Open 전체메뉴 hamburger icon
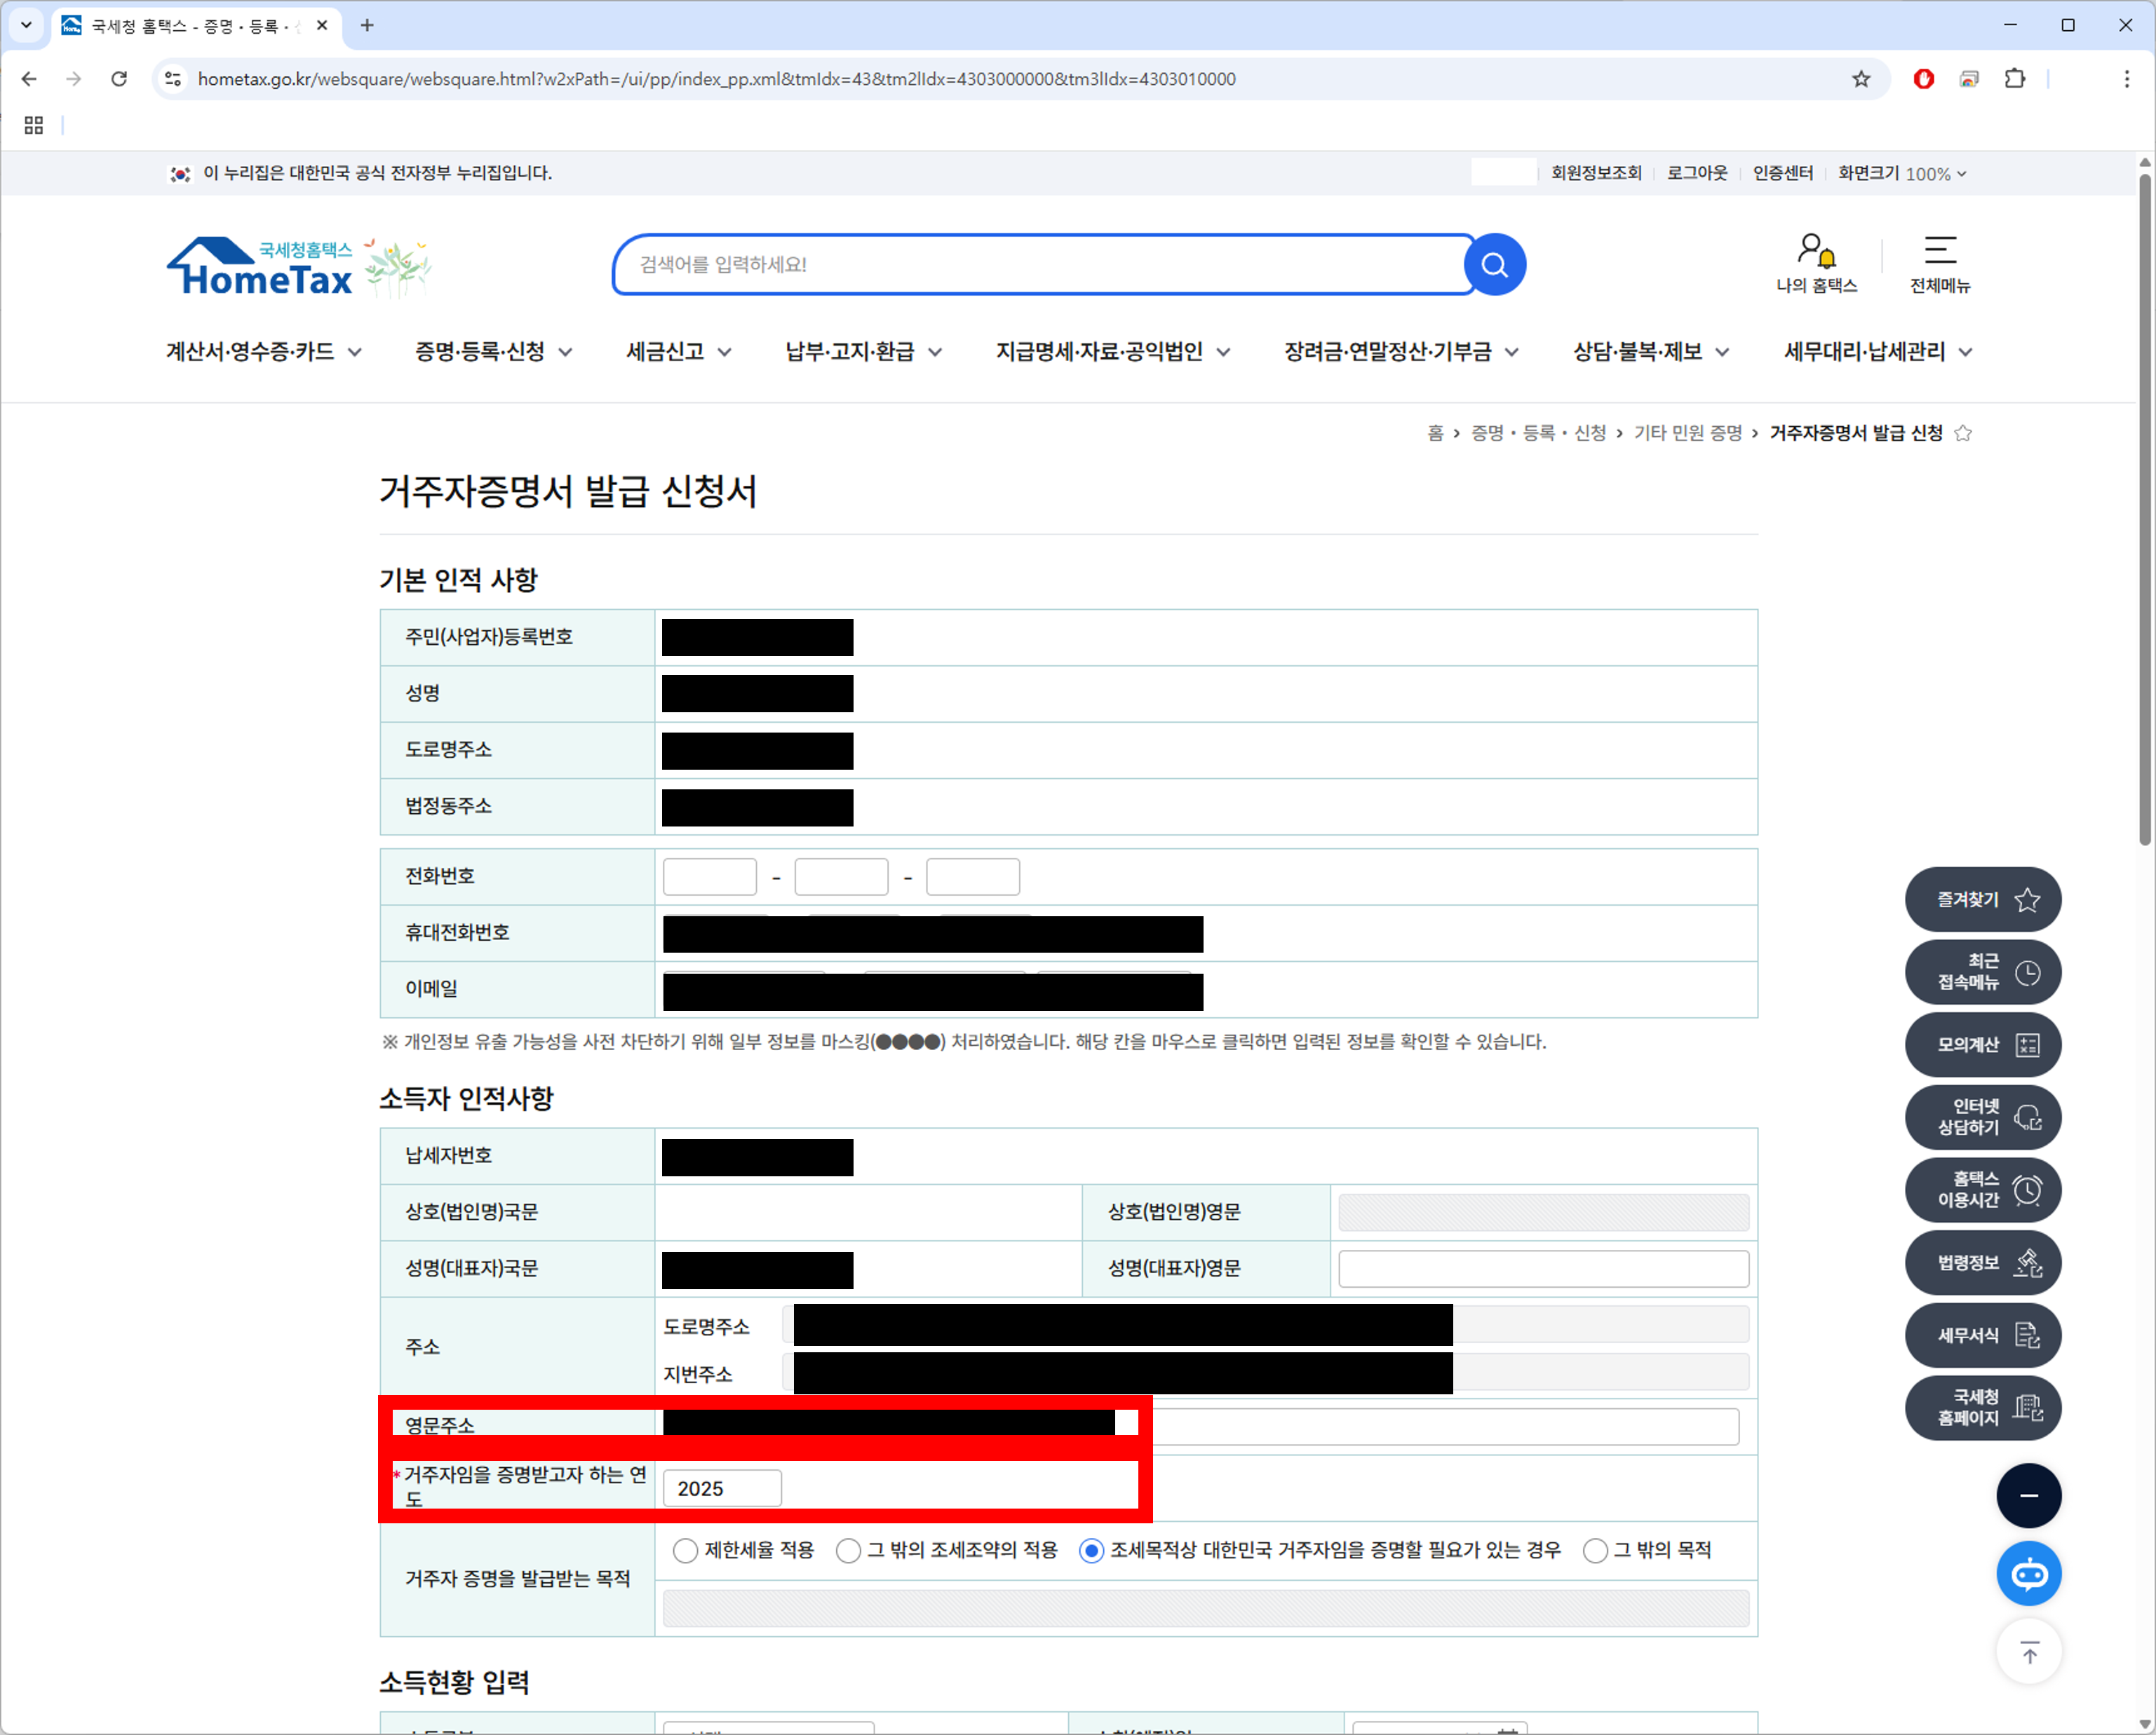Viewport: 2156px width, 1735px height. click(1939, 251)
